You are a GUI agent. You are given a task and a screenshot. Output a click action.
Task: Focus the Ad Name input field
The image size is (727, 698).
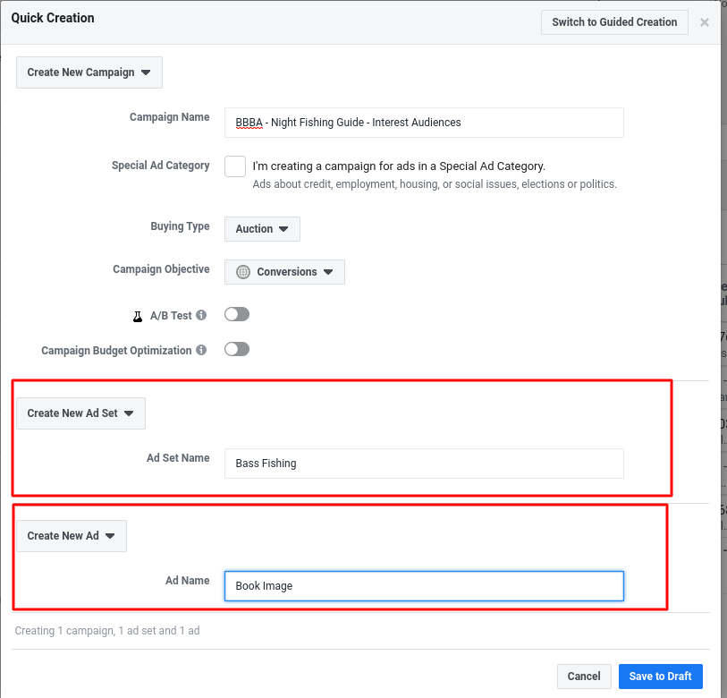point(424,586)
